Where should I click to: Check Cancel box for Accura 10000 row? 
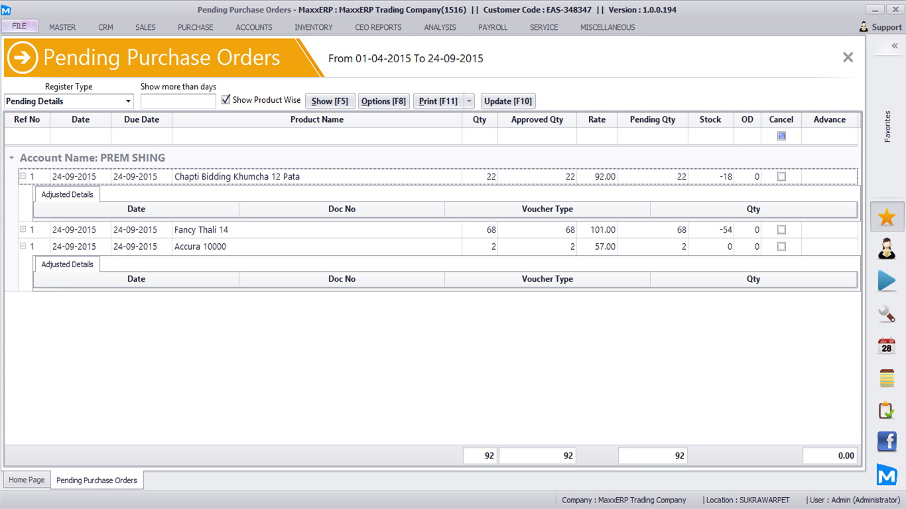point(781,247)
